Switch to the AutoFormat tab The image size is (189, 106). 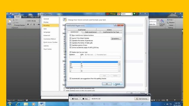click(x=82, y=30)
